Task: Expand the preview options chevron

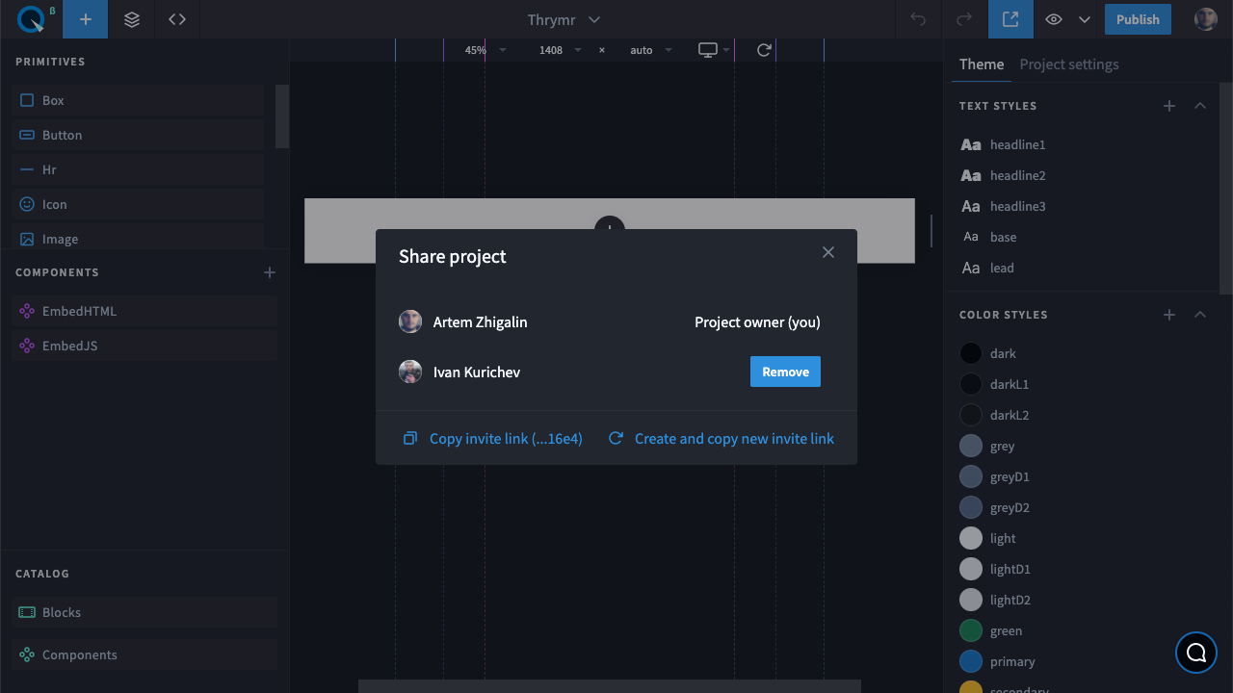Action: tap(1085, 19)
